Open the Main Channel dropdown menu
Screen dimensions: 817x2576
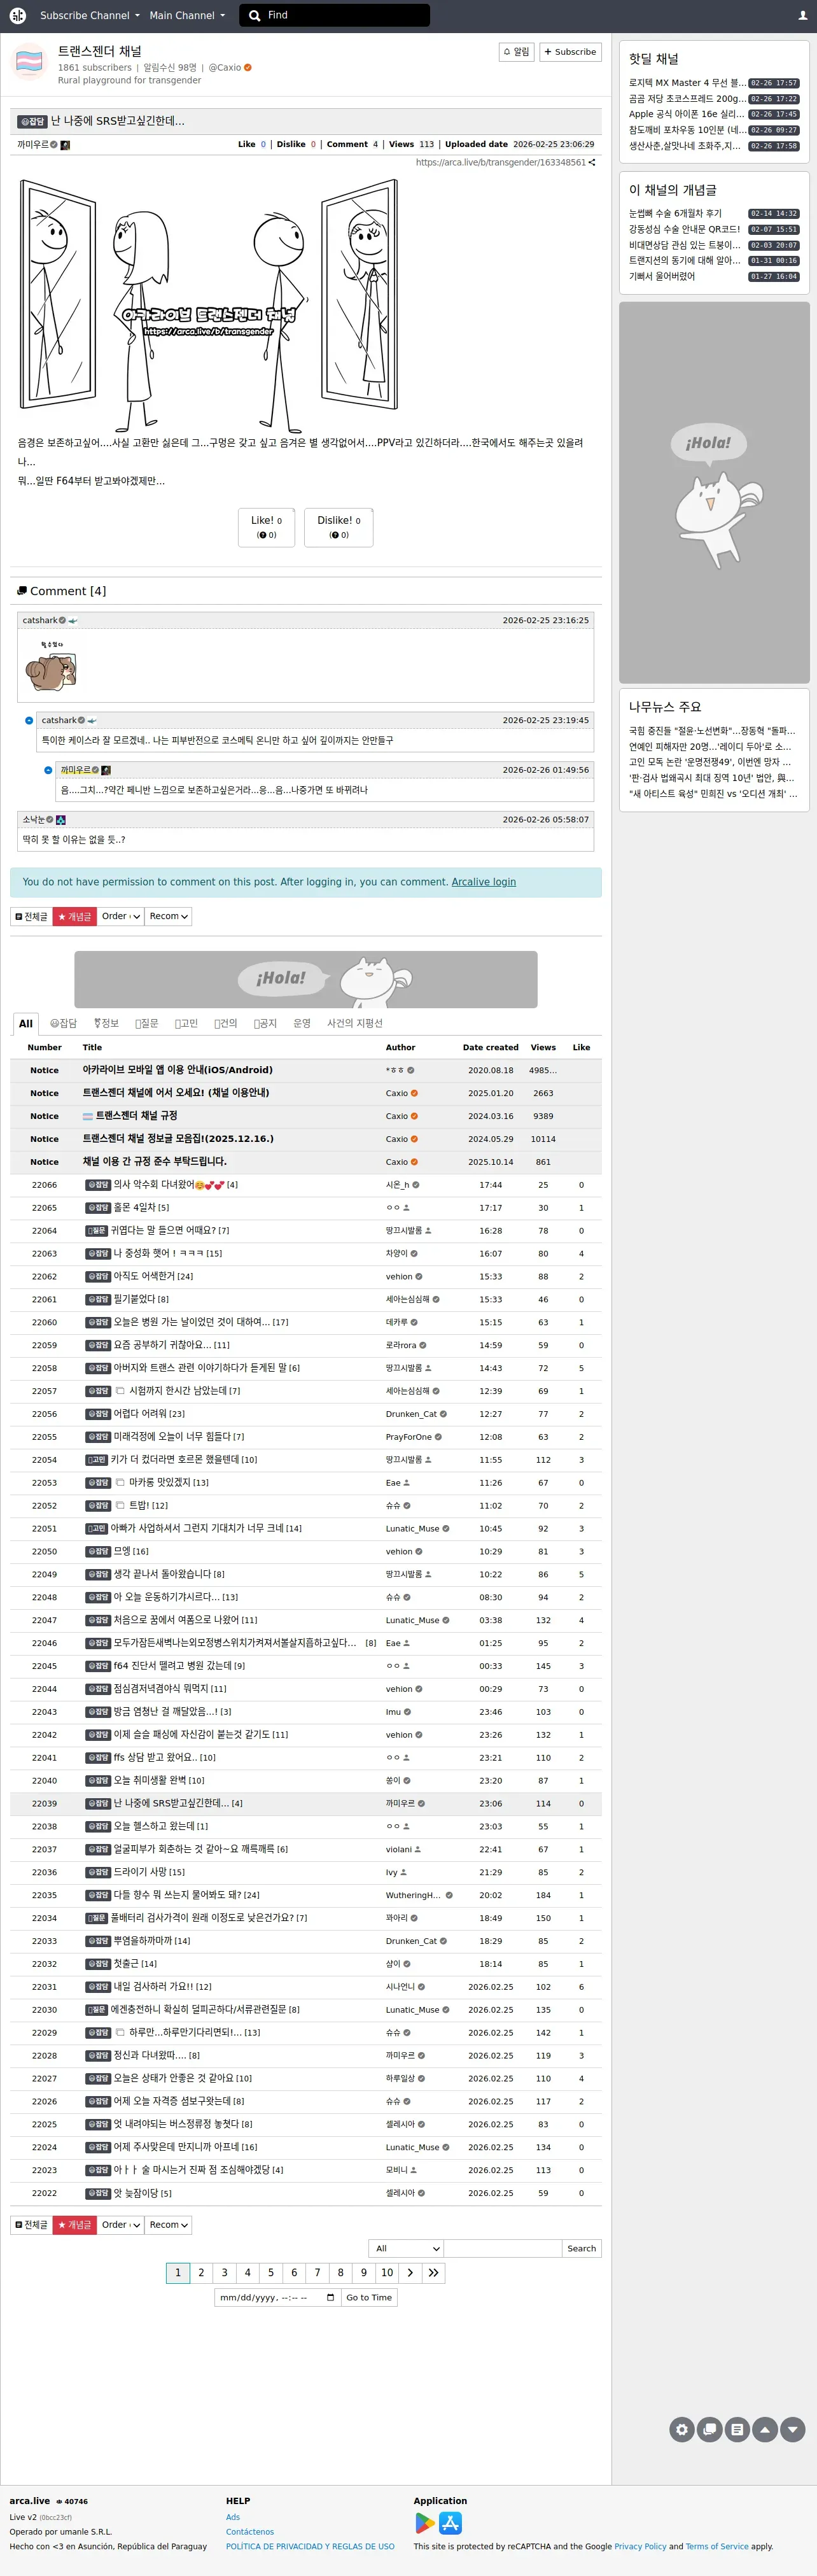[x=187, y=15]
